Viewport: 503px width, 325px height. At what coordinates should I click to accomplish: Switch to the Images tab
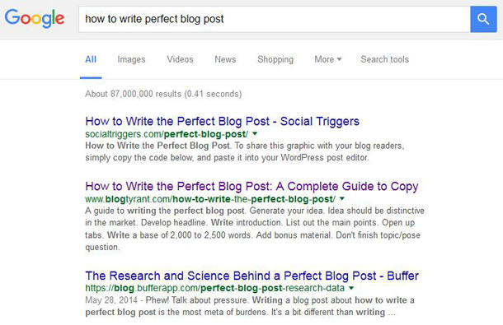point(131,59)
